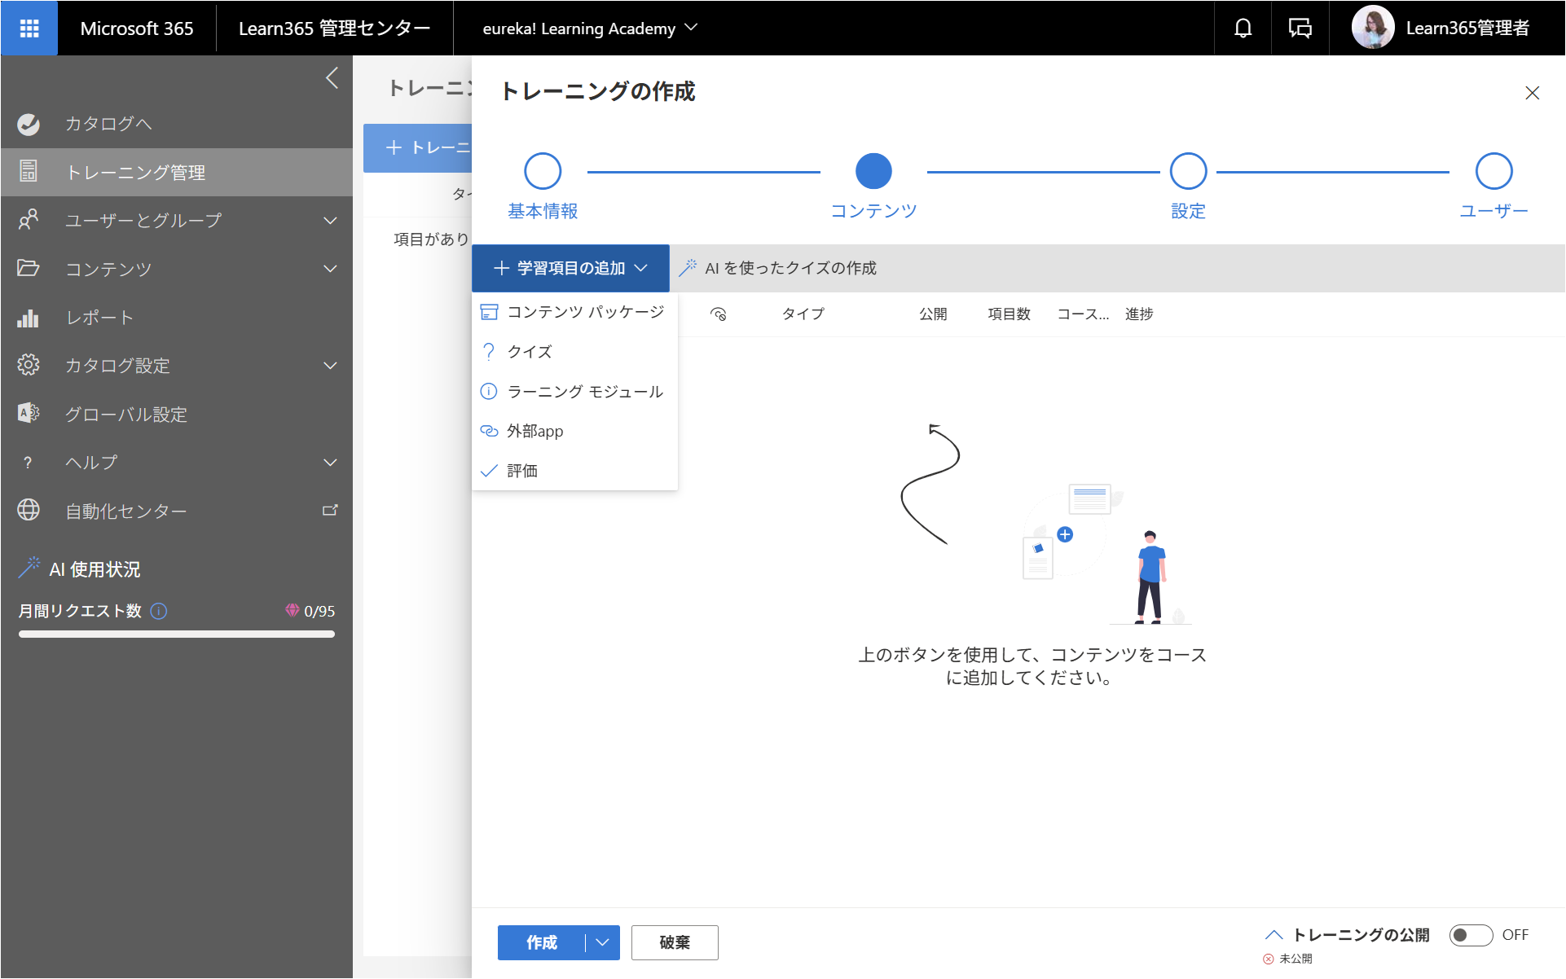This screenshot has height=979, width=1566.
Task: Click the レポート bar chart icon
Action: 29,318
